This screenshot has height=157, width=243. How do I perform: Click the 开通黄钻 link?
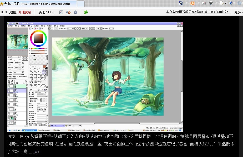click(25, 12)
